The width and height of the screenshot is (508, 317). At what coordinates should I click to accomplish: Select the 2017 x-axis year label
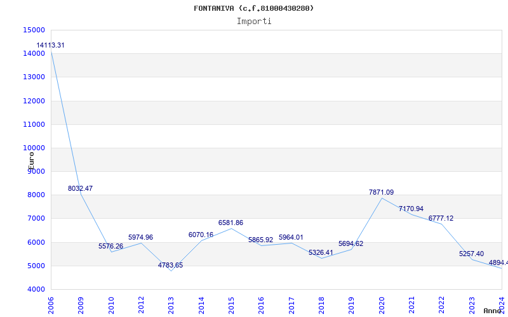point(291,305)
